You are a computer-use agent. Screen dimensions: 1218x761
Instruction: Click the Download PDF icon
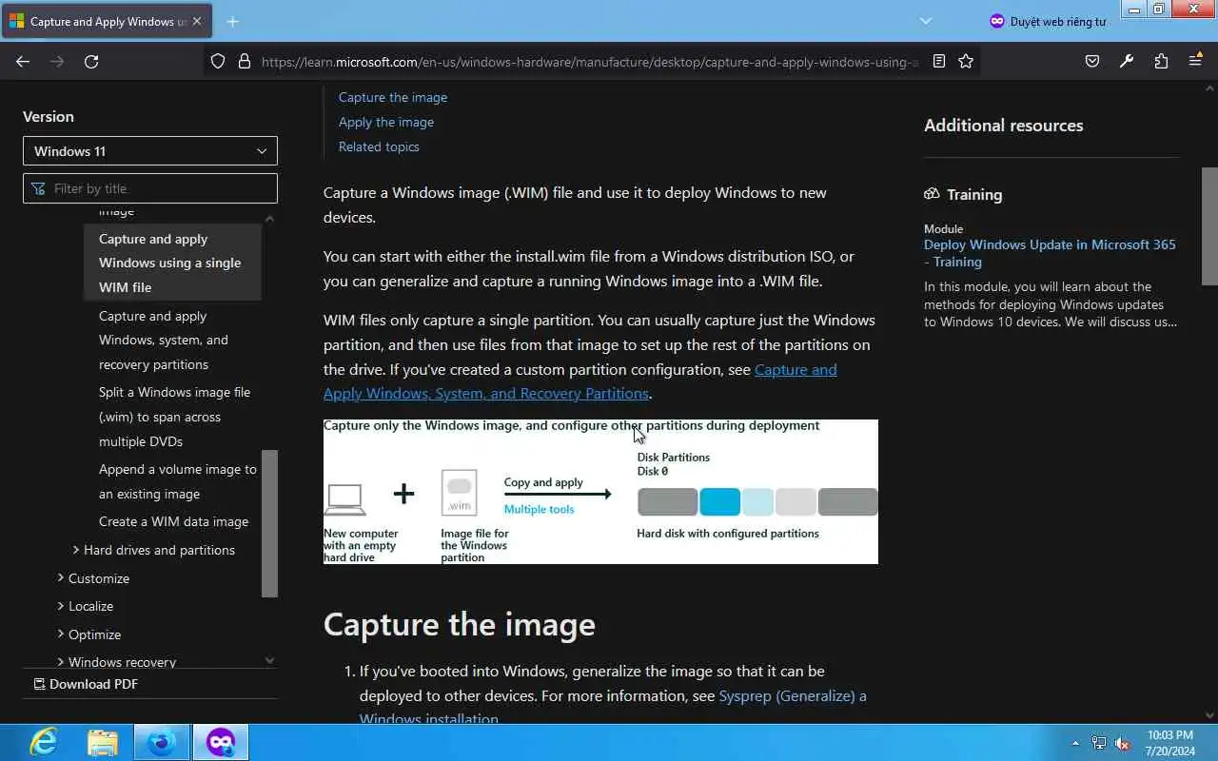pyautogui.click(x=39, y=684)
